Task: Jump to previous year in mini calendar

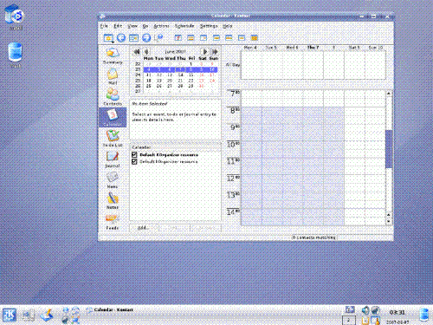Action: (x=137, y=52)
